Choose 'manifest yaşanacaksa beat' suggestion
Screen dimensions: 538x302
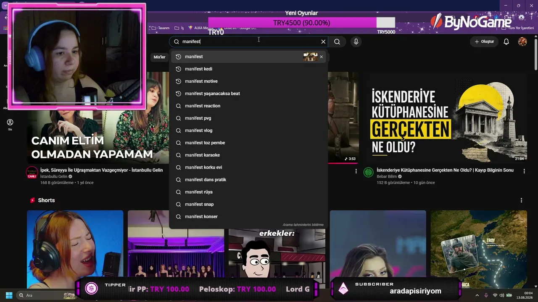248,94
